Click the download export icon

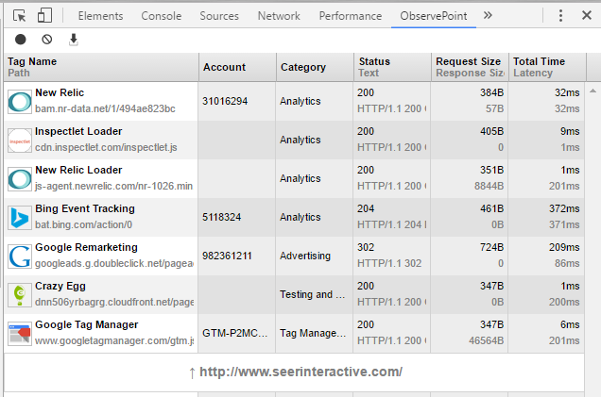click(x=74, y=40)
